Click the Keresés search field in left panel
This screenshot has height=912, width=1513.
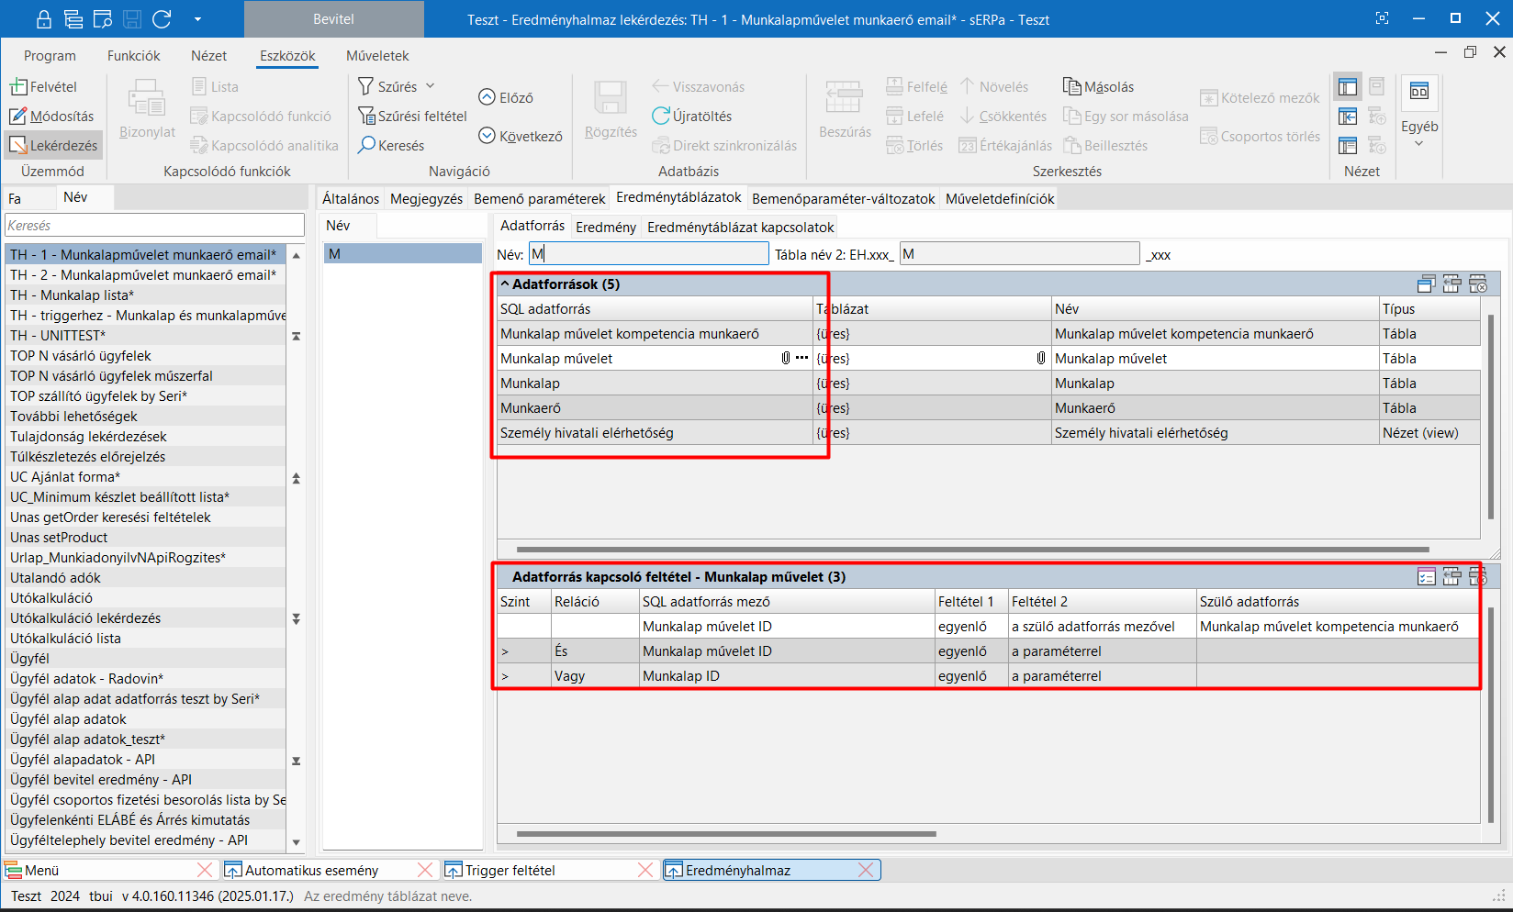pyautogui.click(x=154, y=226)
